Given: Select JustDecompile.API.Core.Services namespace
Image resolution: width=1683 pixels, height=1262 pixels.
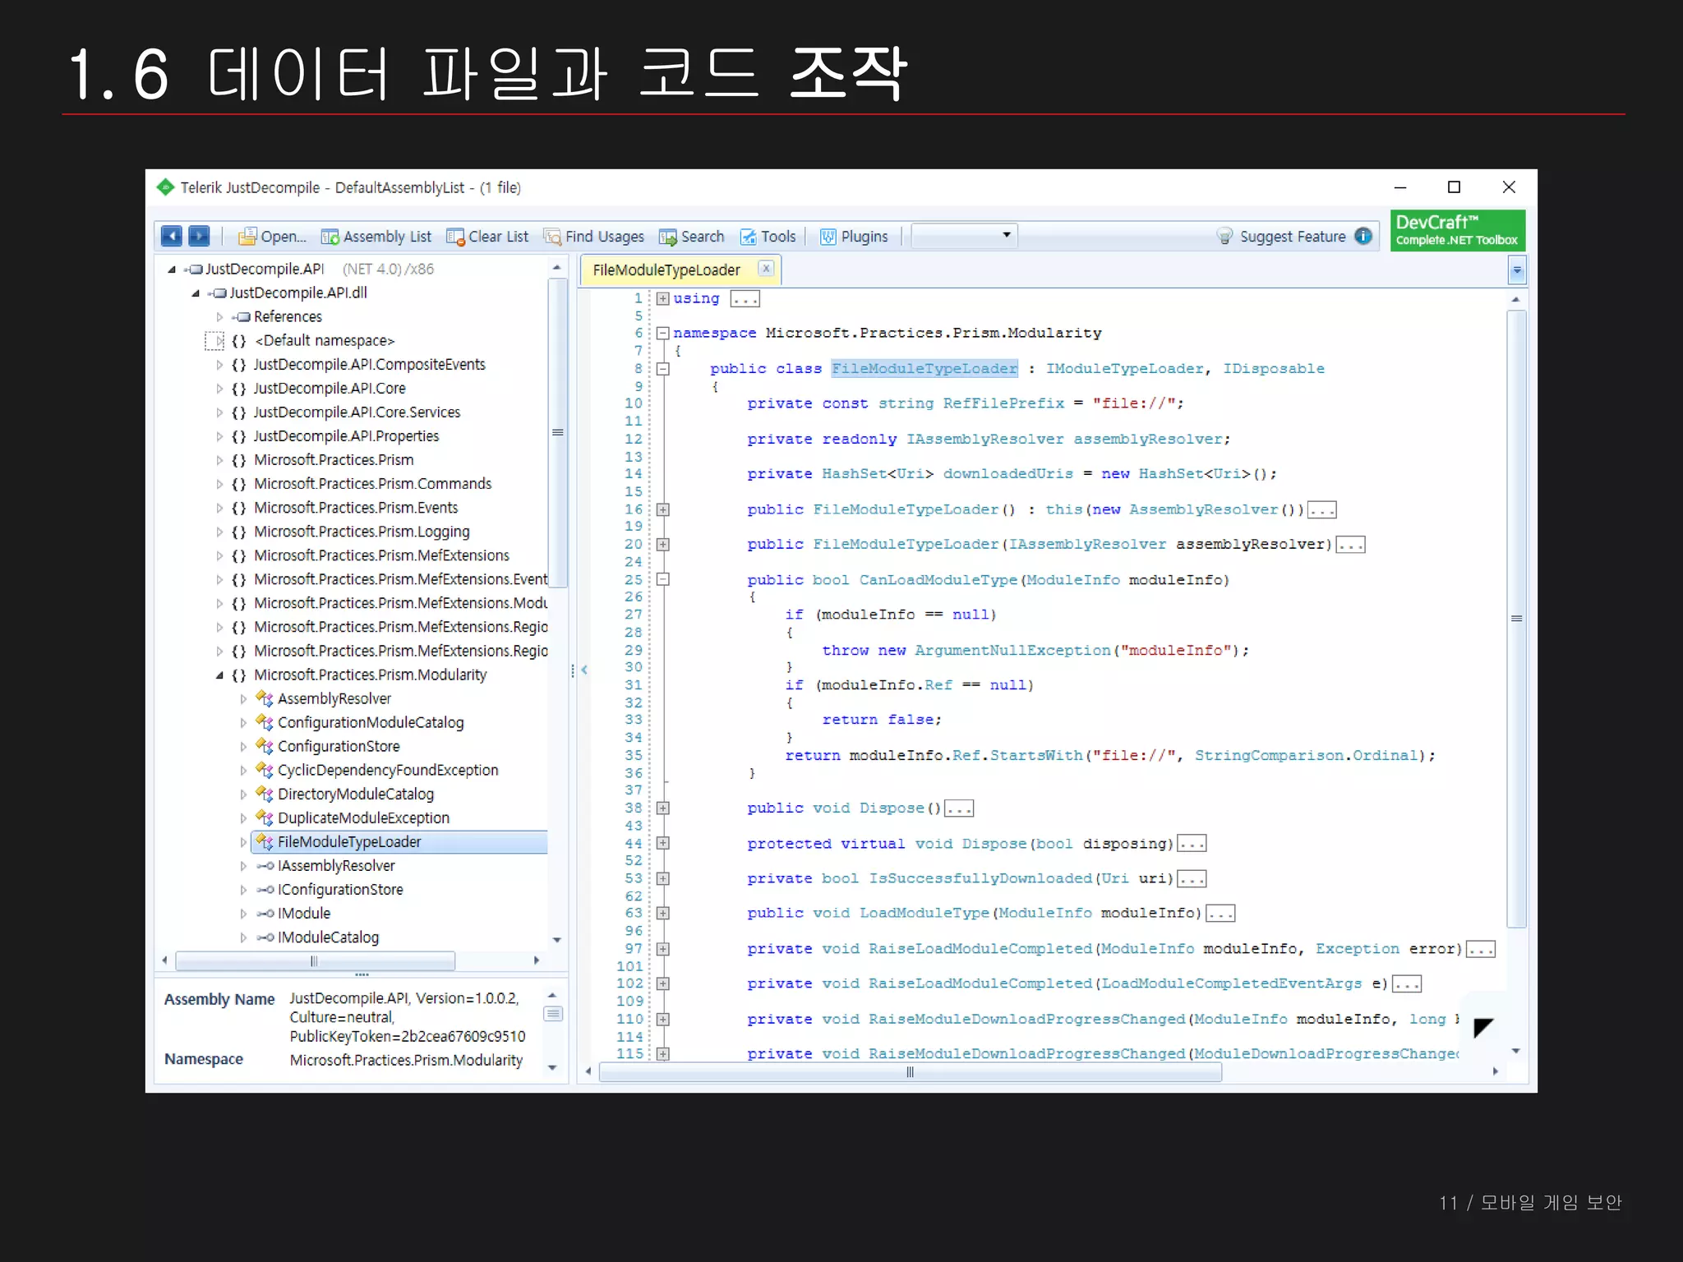Looking at the screenshot, I should point(357,412).
